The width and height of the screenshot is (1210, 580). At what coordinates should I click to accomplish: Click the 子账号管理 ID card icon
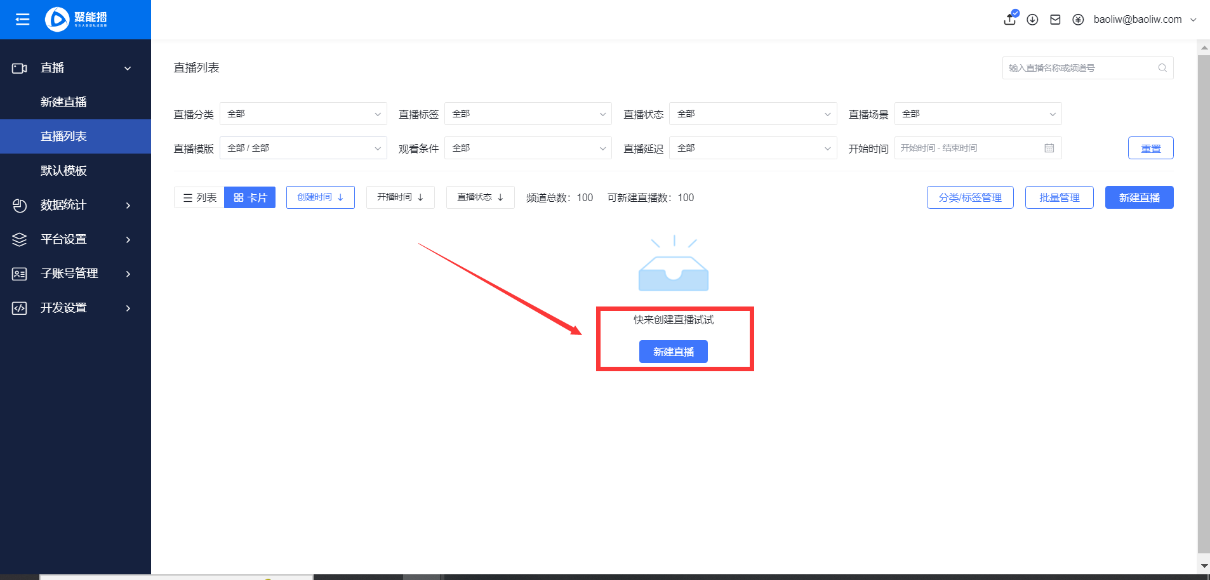pos(20,274)
